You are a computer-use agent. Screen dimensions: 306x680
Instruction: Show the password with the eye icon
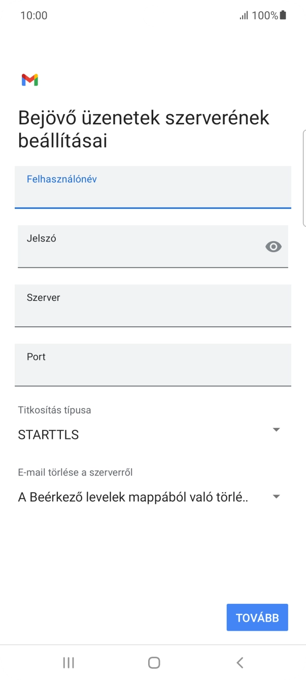274,247
